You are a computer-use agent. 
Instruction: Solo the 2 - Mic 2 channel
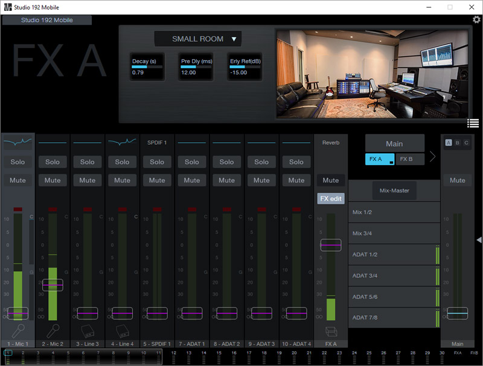point(53,162)
